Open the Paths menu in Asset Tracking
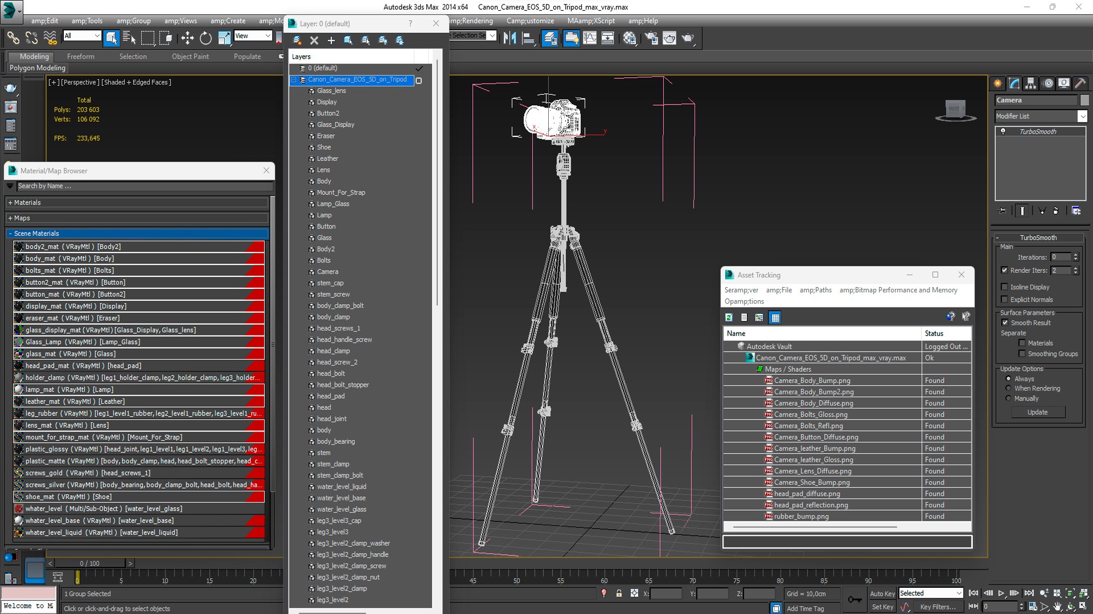Screen dimensions: 1093x614 coord(815,290)
